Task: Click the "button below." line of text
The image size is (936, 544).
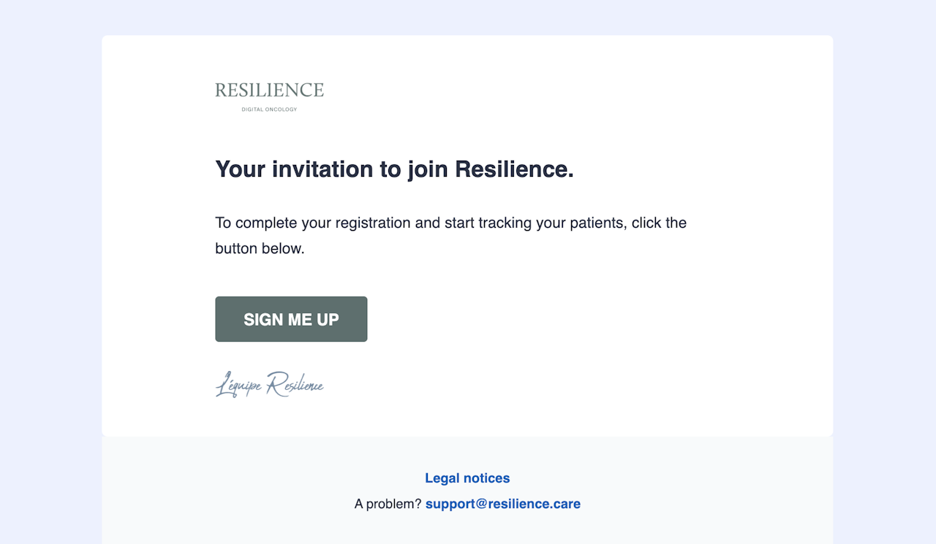Action: (260, 248)
